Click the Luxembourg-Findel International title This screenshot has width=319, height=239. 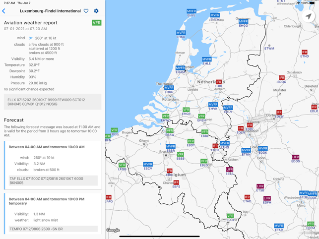coord(50,11)
